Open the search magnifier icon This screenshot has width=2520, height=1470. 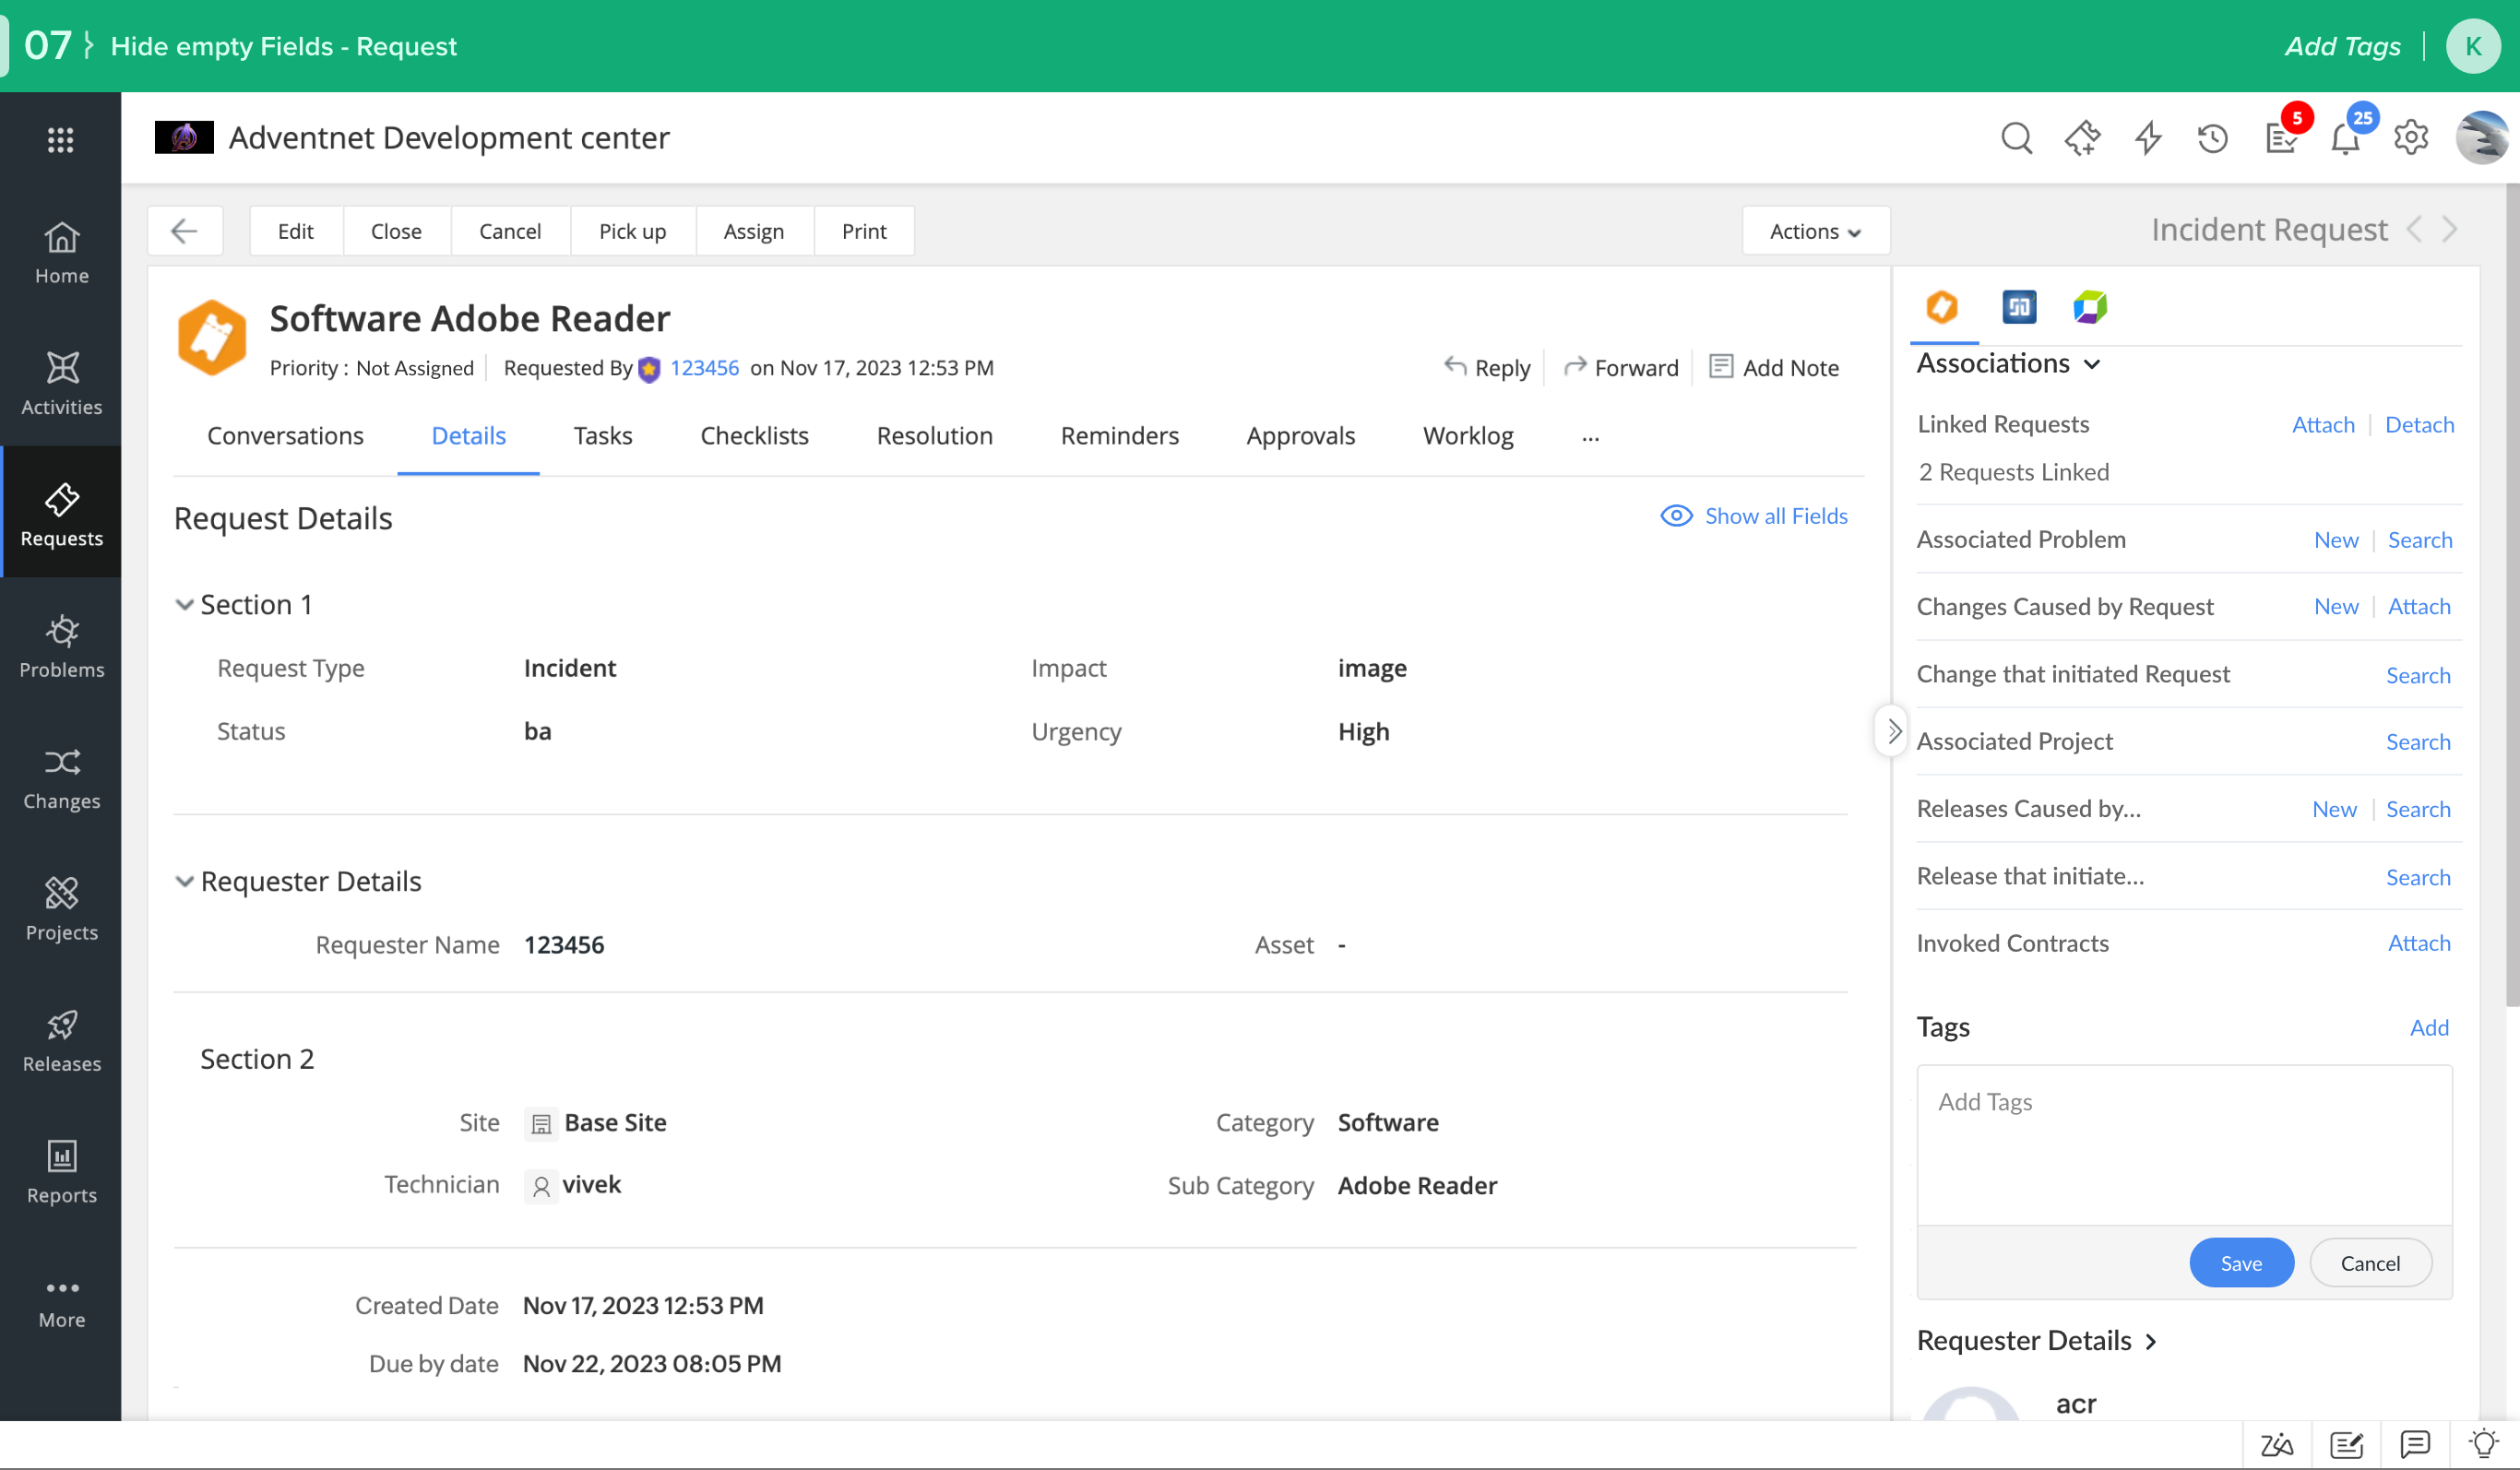coord(2016,137)
